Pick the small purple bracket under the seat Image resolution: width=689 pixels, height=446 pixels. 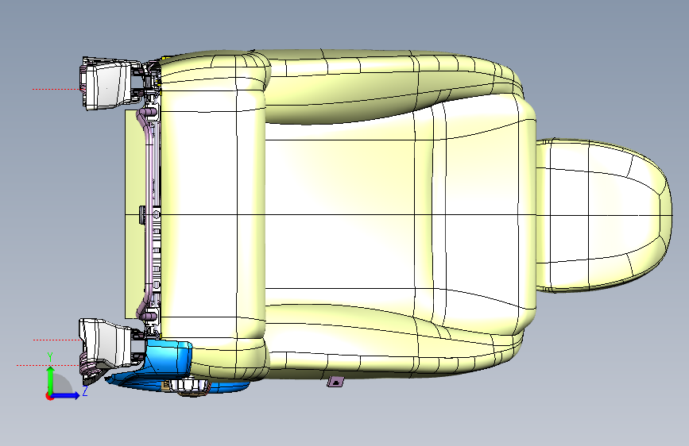pyautogui.click(x=335, y=382)
